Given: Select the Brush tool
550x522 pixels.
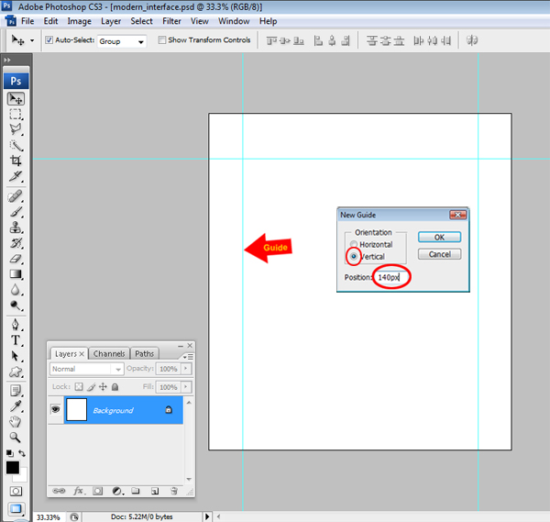Looking at the screenshot, I should [x=16, y=212].
